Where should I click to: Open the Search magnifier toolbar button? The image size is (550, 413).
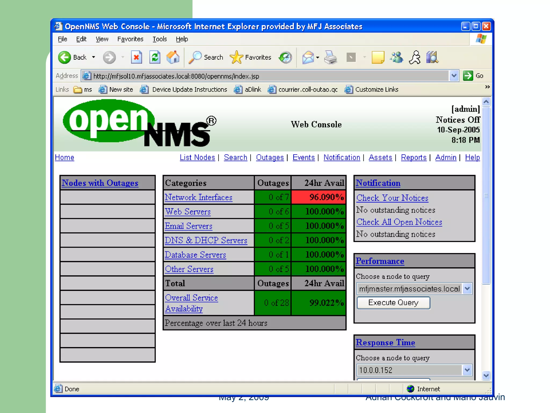tap(206, 57)
